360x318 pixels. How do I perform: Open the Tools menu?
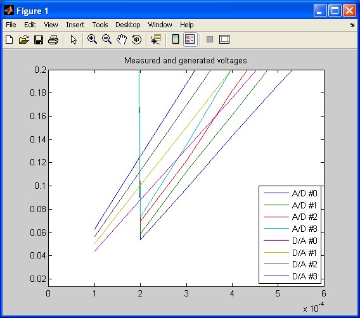[x=100, y=25]
